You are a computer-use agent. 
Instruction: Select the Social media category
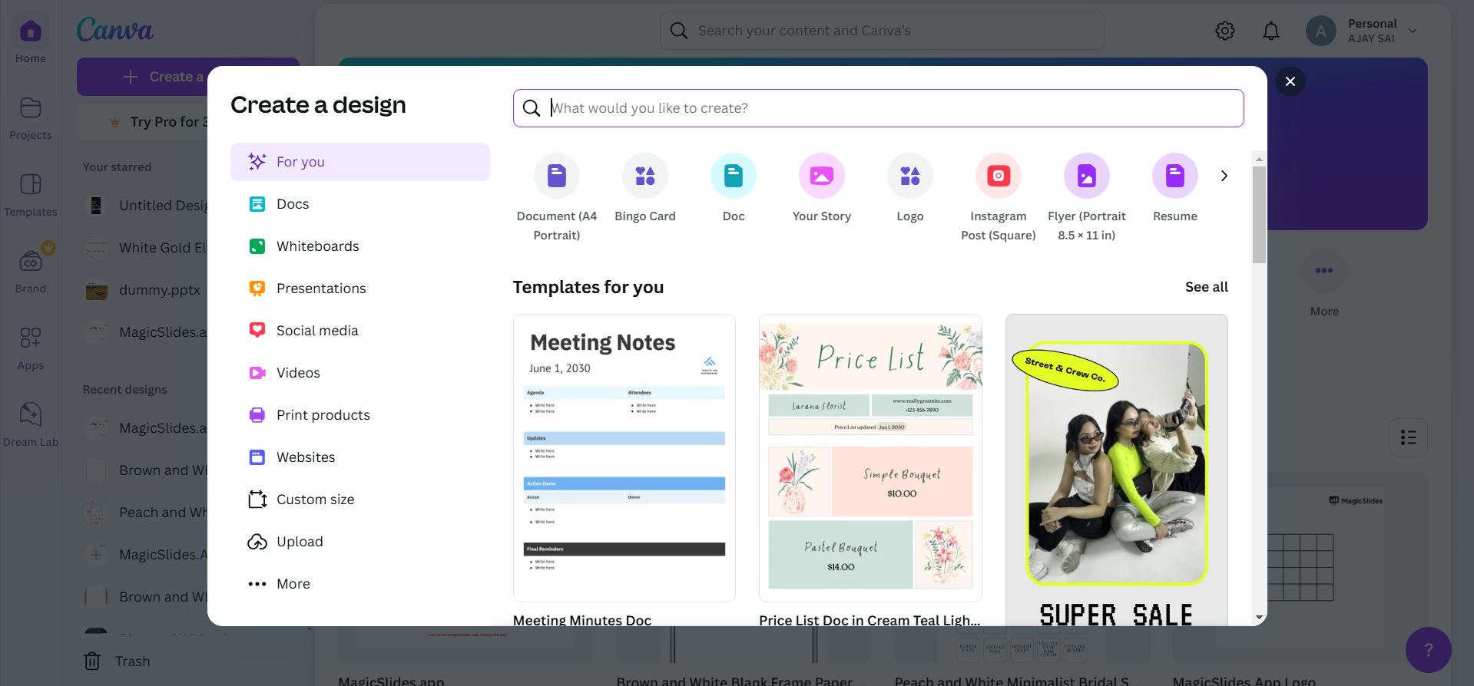click(360, 331)
